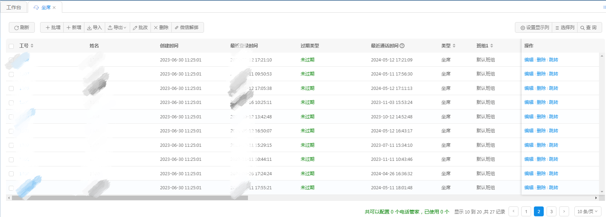Click the 新增 add button
The image size is (606, 217).
[74, 27]
